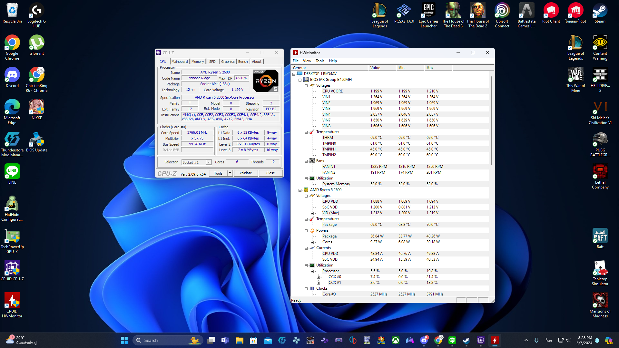This screenshot has height=348, width=619.
Task: Collapse the Fans section in HWMonitor
Action: pos(306,161)
